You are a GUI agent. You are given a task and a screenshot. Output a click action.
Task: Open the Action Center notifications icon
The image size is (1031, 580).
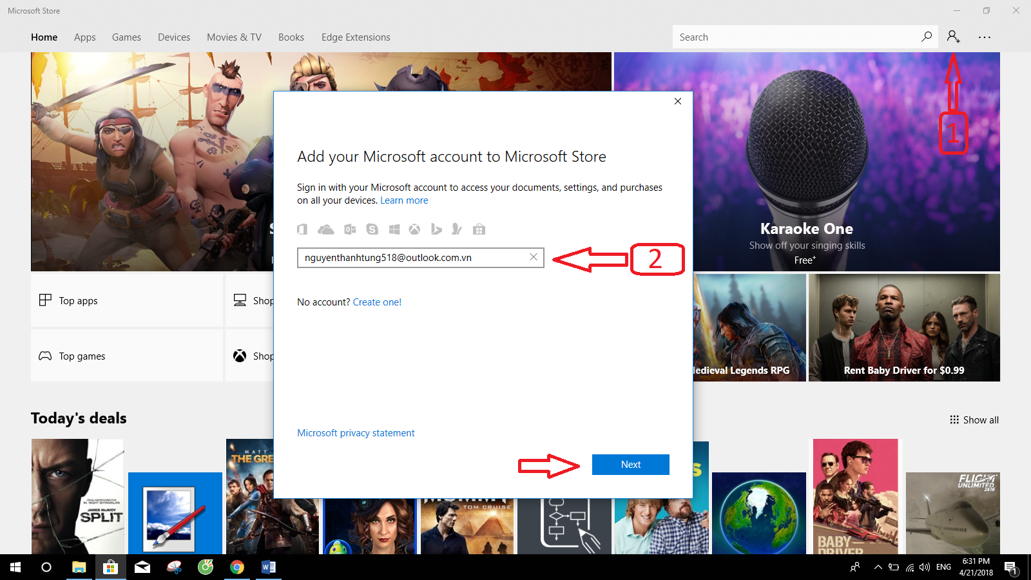[x=1010, y=567]
